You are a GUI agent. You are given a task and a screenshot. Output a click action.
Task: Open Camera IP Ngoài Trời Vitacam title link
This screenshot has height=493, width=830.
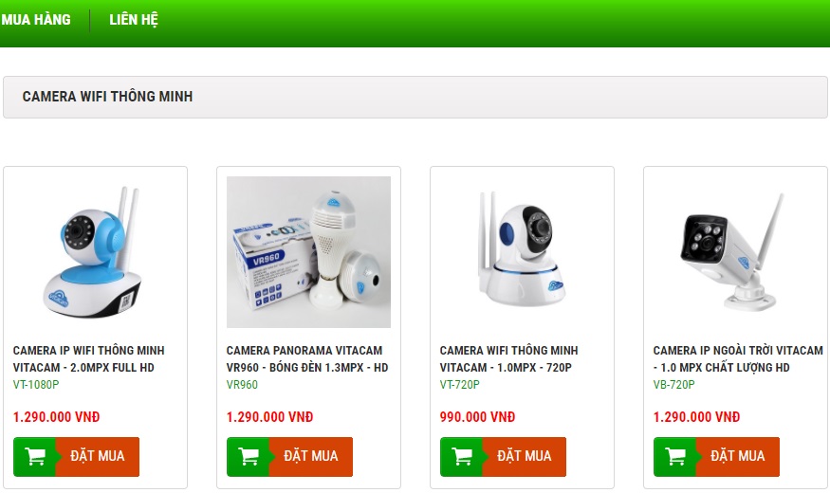[x=738, y=358]
